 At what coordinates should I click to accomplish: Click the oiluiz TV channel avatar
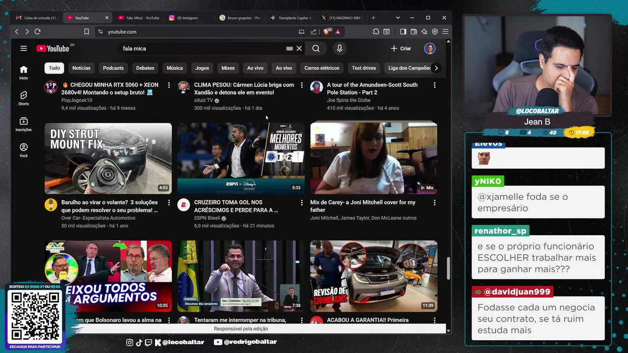[x=183, y=87]
